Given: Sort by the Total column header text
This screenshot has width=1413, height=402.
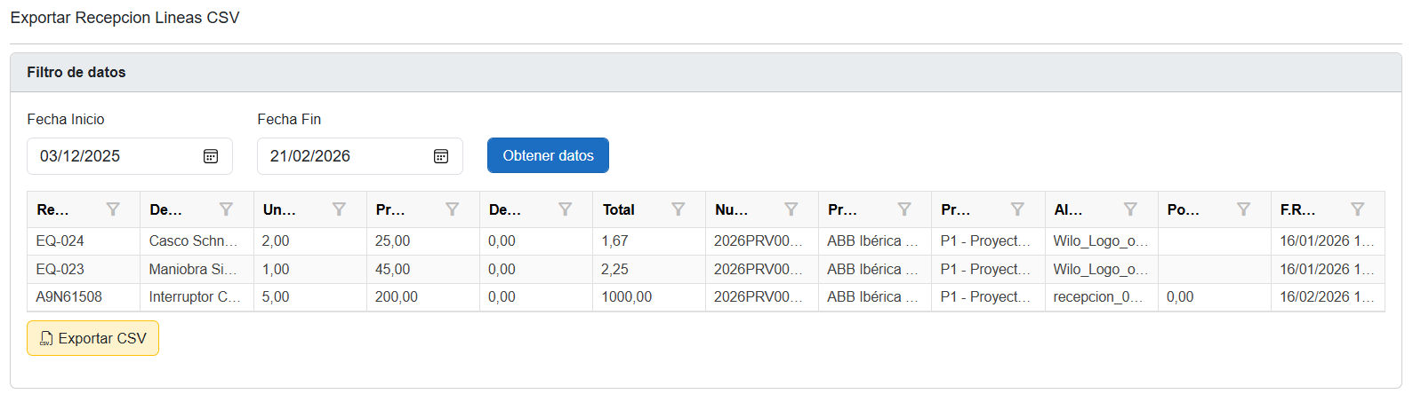Looking at the screenshot, I should click(619, 210).
